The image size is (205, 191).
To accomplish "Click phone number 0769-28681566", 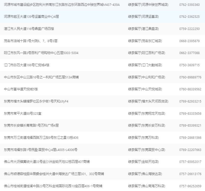I will click(190, 137).
